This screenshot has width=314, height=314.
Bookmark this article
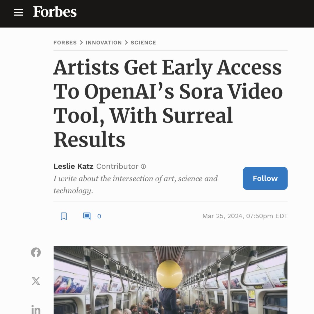tap(64, 216)
